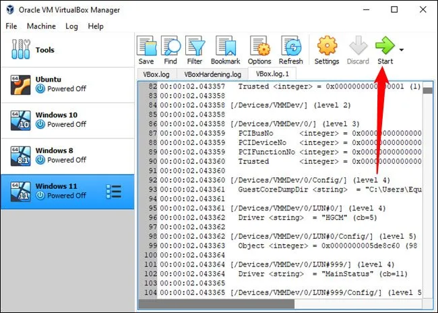Screen dimensions: 438x313
Task: Expand the Start button dropdown arrow
Action: coord(402,49)
